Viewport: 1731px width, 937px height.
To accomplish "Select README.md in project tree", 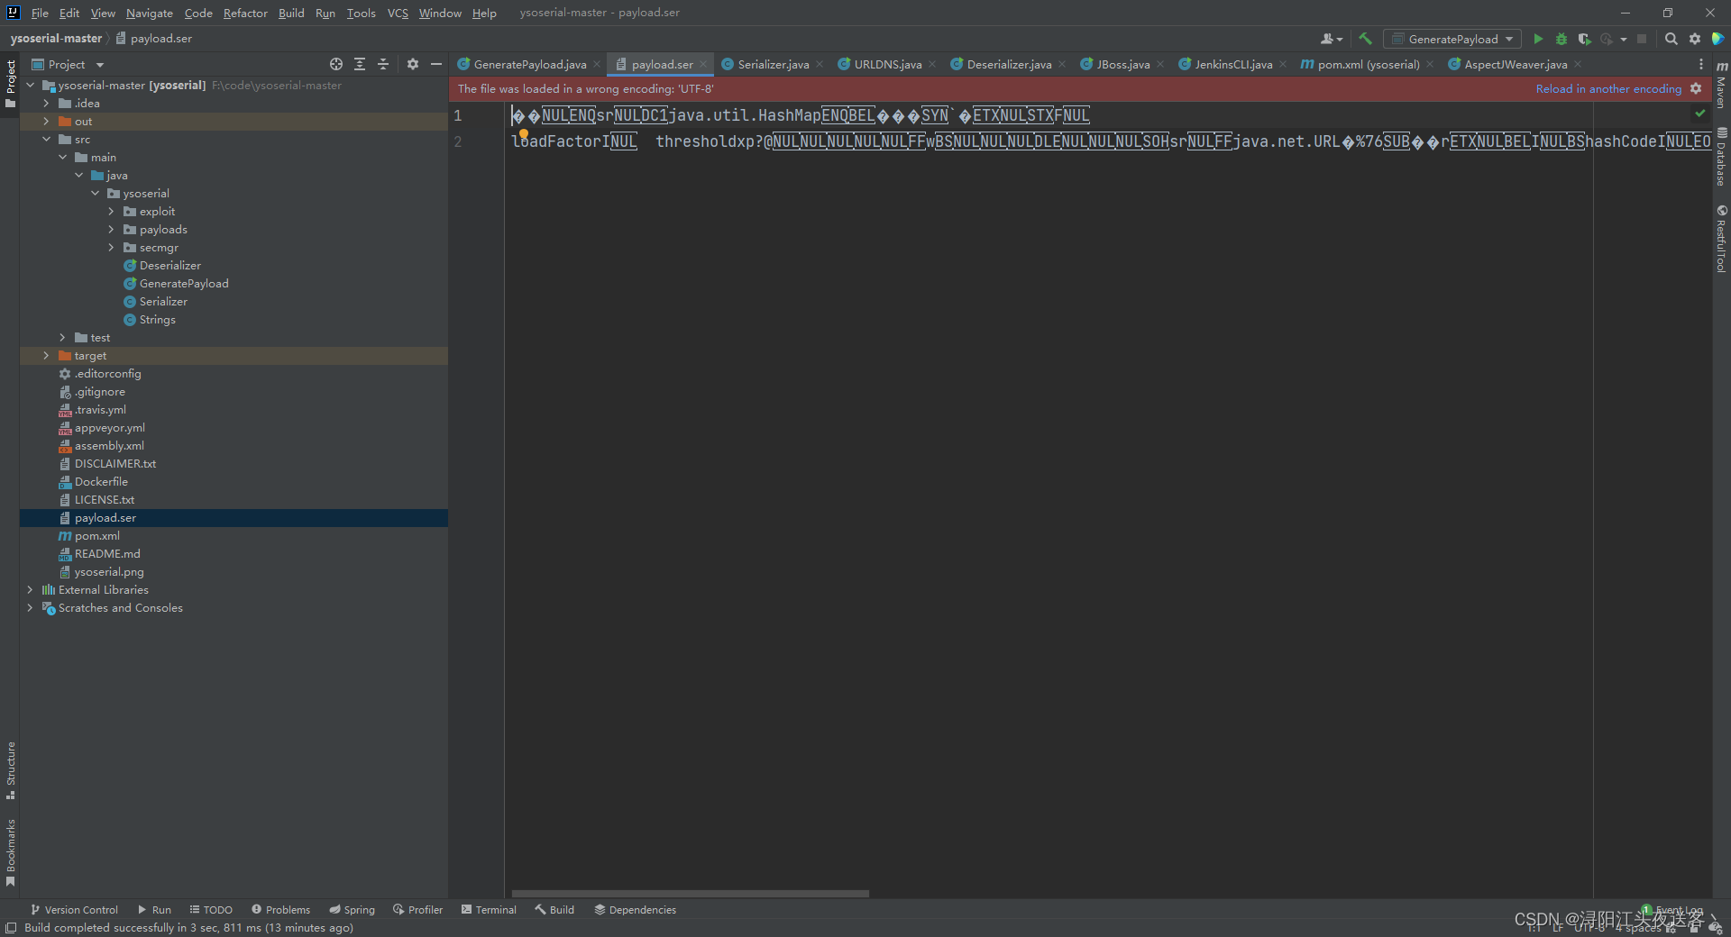I will pyautogui.click(x=107, y=554).
